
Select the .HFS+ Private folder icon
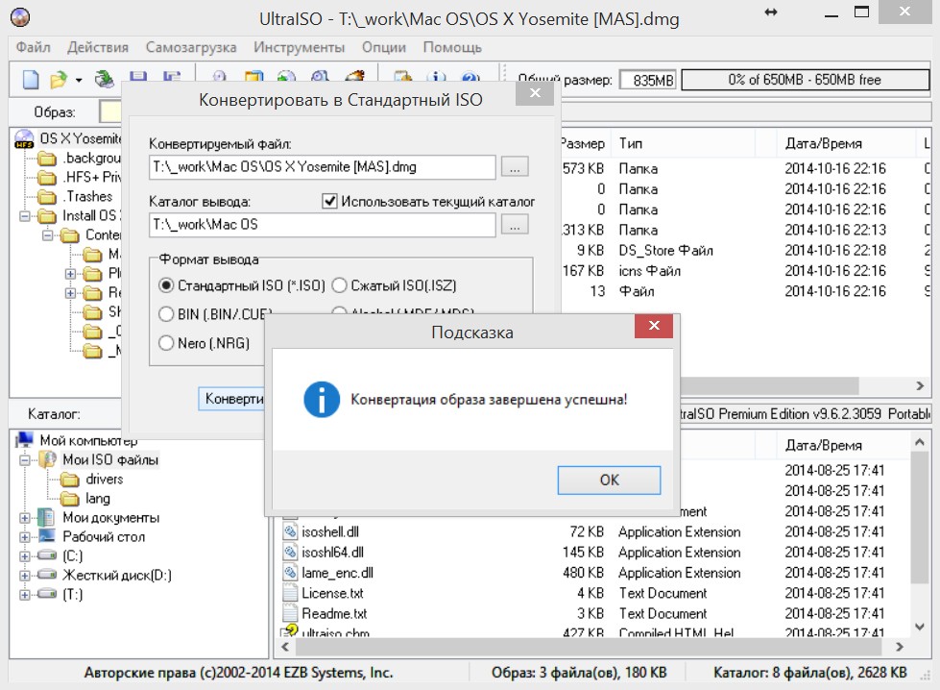click(x=47, y=178)
